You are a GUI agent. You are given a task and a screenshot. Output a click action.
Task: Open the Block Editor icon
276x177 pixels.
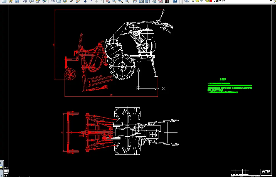click(78, 1)
